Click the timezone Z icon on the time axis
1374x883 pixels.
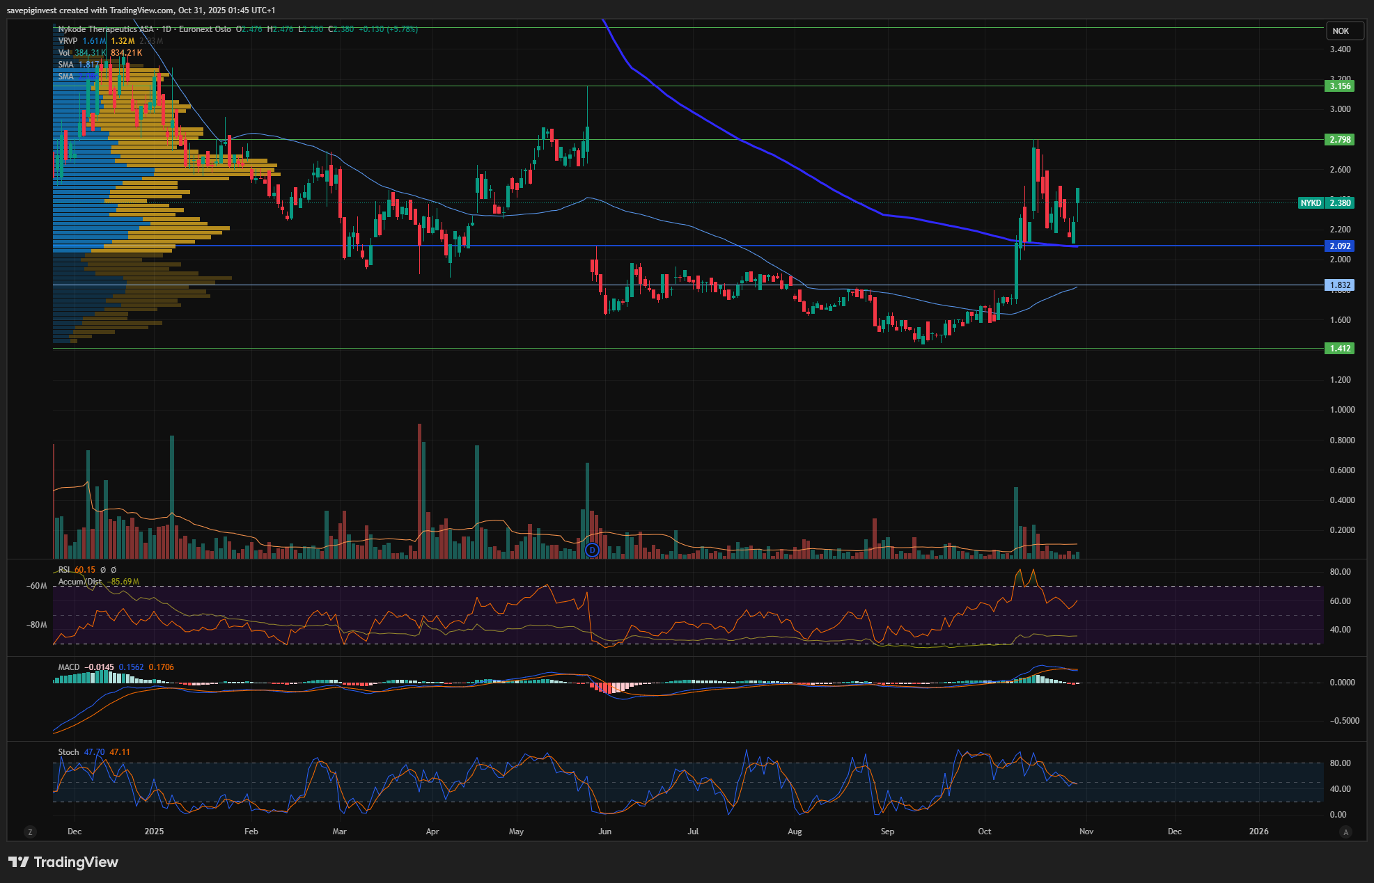29,832
